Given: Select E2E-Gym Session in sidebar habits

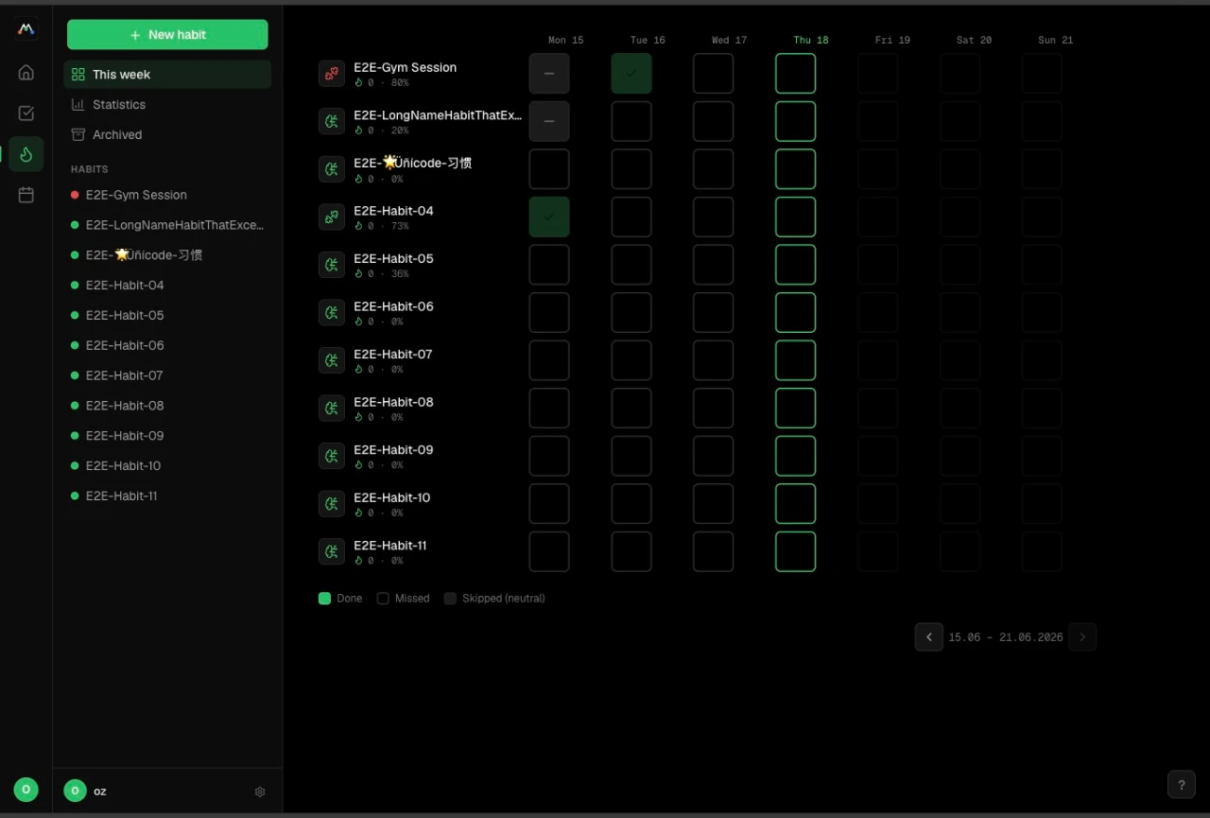Looking at the screenshot, I should pyautogui.click(x=167, y=195).
